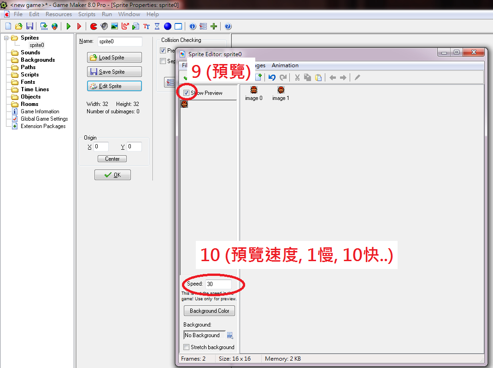Edit image with the pencil icon
The image size is (493, 368).
[358, 77]
